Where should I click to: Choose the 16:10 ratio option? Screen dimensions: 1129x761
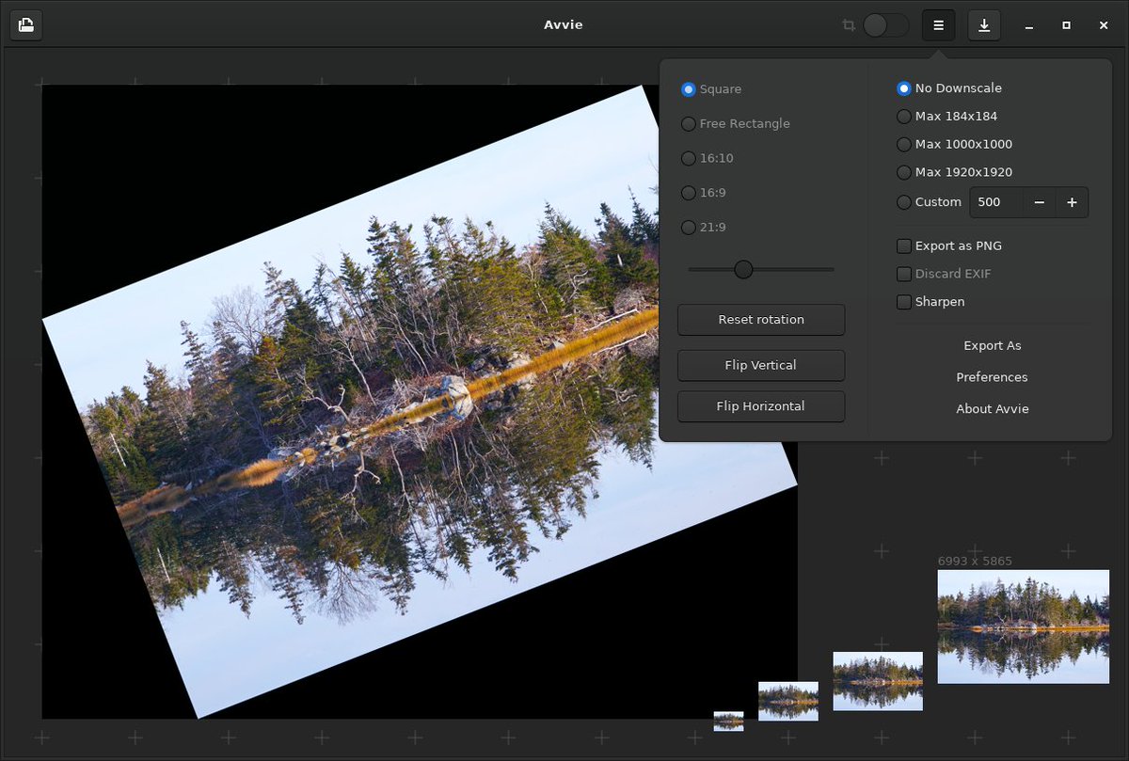(x=708, y=158)
